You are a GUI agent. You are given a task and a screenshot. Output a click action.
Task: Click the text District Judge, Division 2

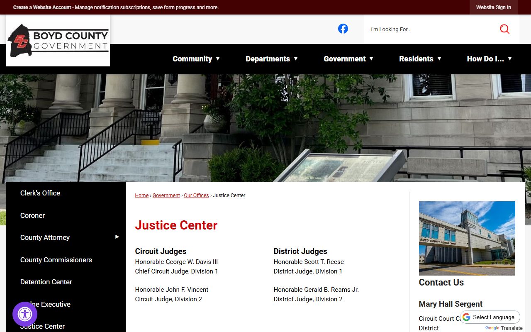[308, 299]
